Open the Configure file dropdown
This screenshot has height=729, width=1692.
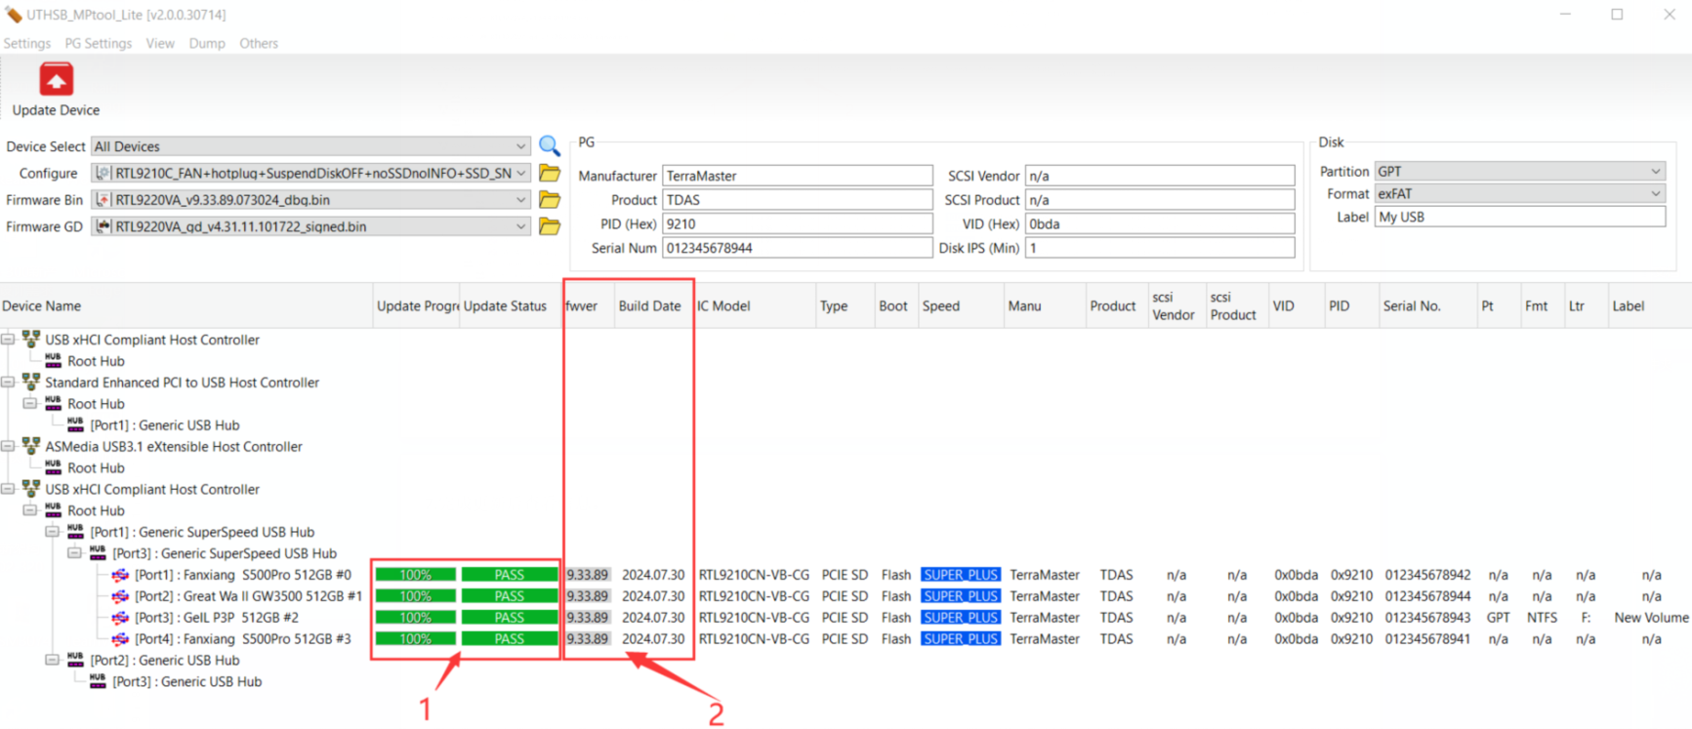[520, 173]
